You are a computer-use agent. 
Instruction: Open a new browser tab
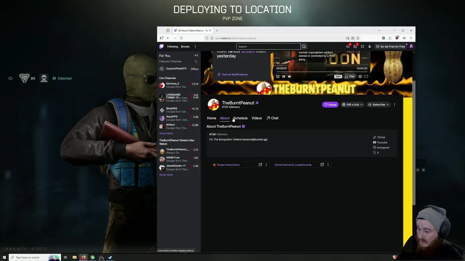tap(217, 30)
